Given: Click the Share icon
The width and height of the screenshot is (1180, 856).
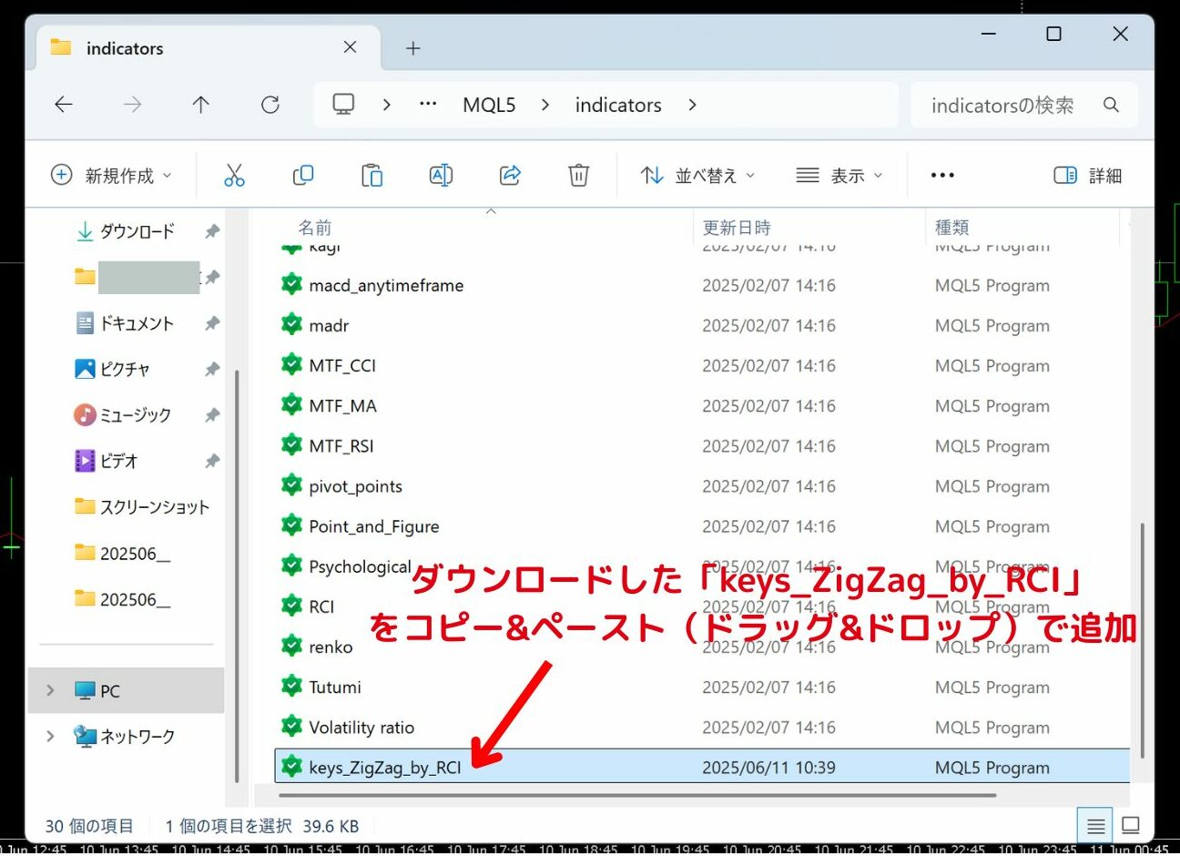Looking at the screenshot, I should pyautogui.click(x=510, y=175).
